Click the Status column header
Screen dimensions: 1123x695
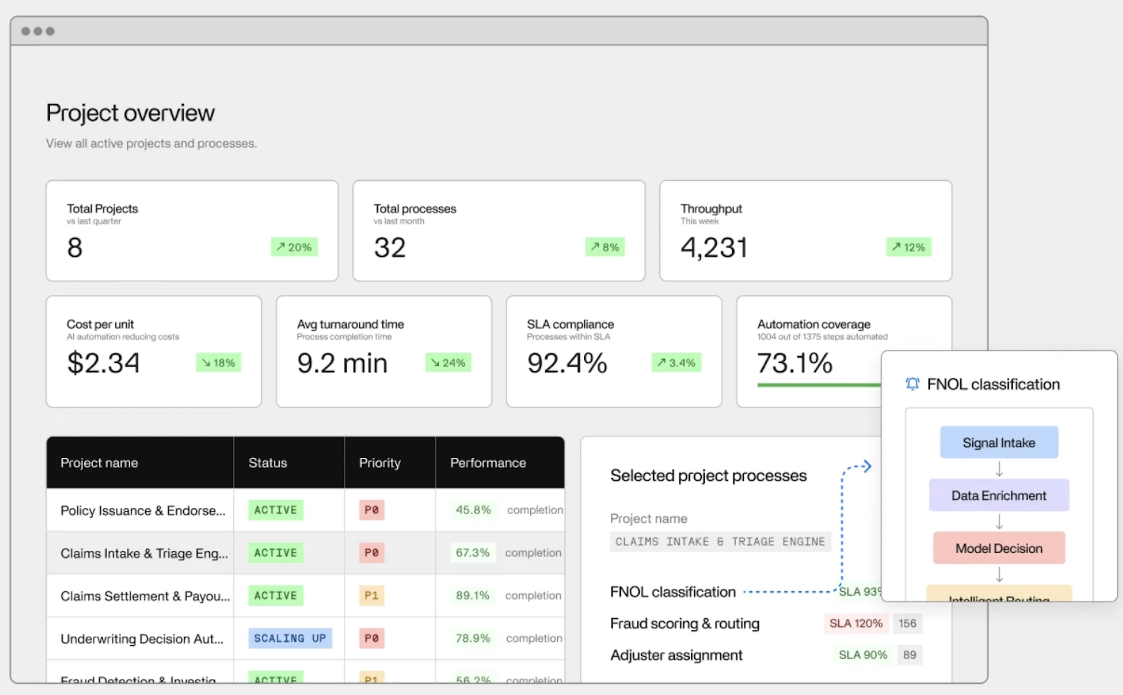coord(289,462)
